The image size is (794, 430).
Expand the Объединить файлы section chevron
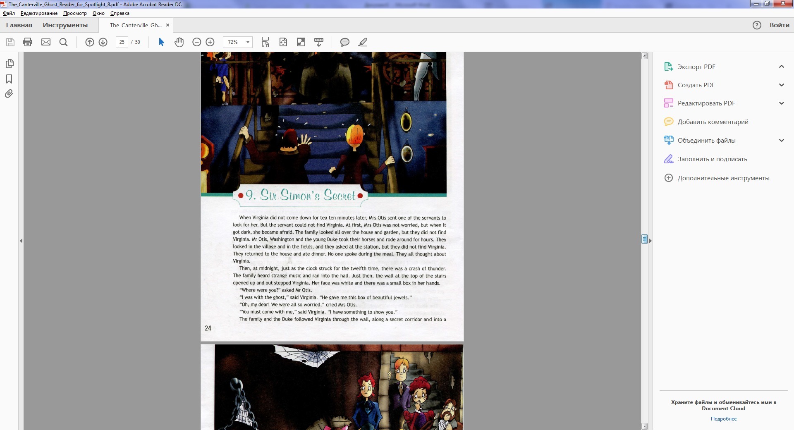781,140
